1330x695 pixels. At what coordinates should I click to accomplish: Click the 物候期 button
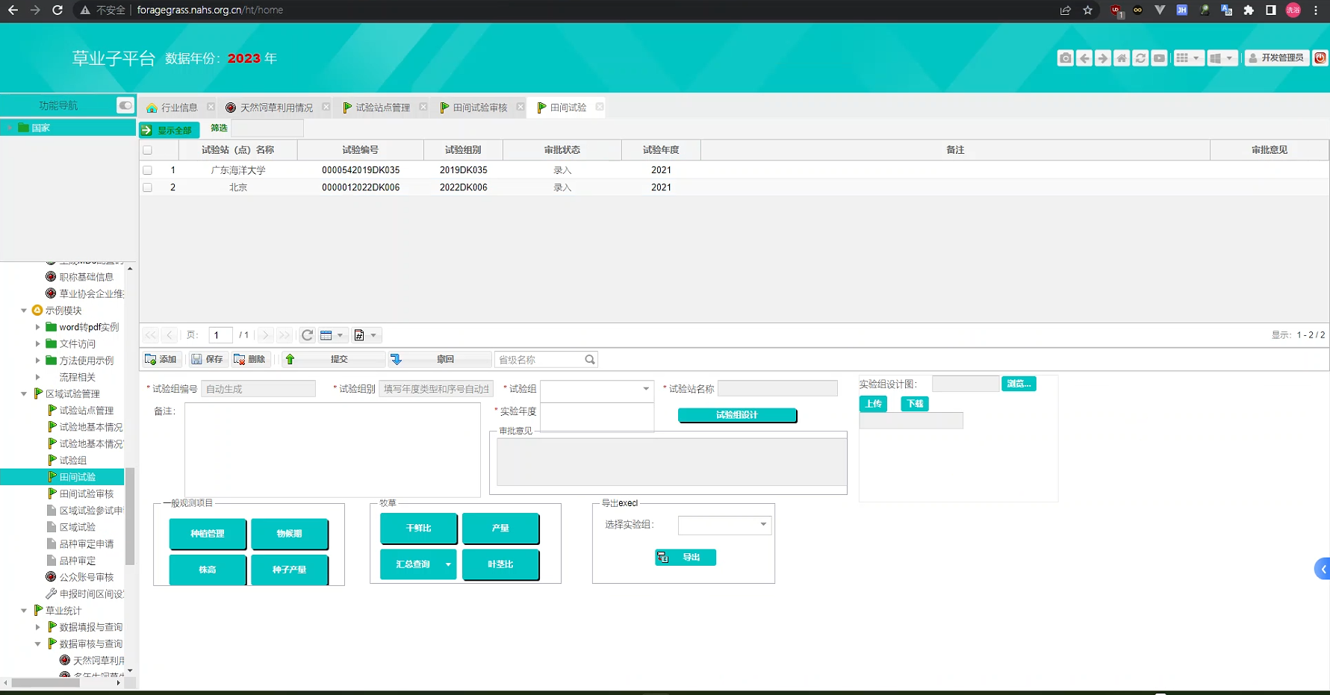(290, 534)
